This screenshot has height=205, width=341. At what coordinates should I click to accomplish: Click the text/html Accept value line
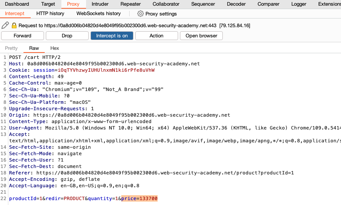[175, 141]
